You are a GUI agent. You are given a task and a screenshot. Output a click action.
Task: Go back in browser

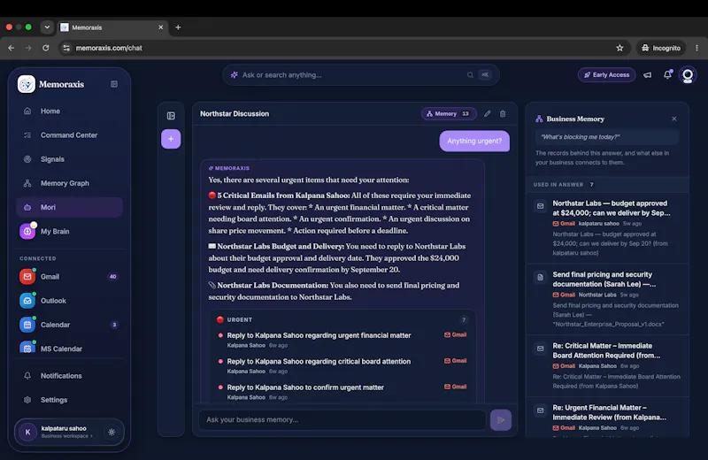[12, 48]
